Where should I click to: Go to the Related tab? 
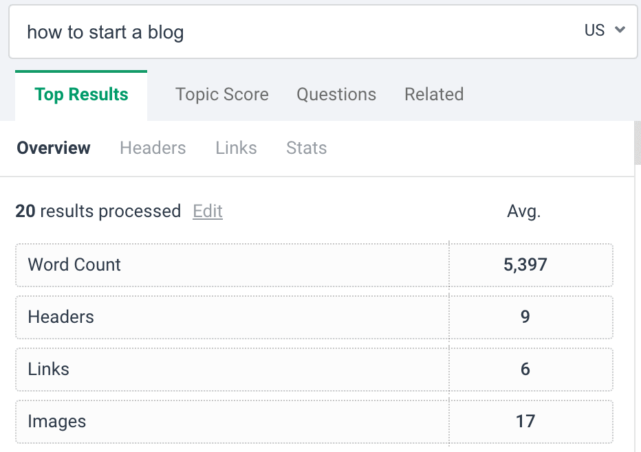tap(434, 94)
